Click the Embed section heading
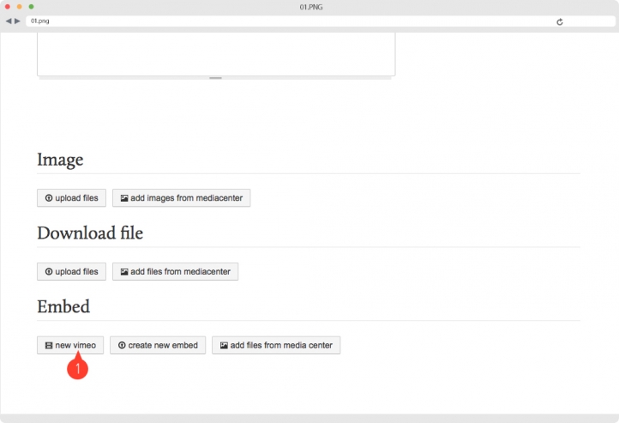This screenshot has height=423, width=619. pos(63,306)
